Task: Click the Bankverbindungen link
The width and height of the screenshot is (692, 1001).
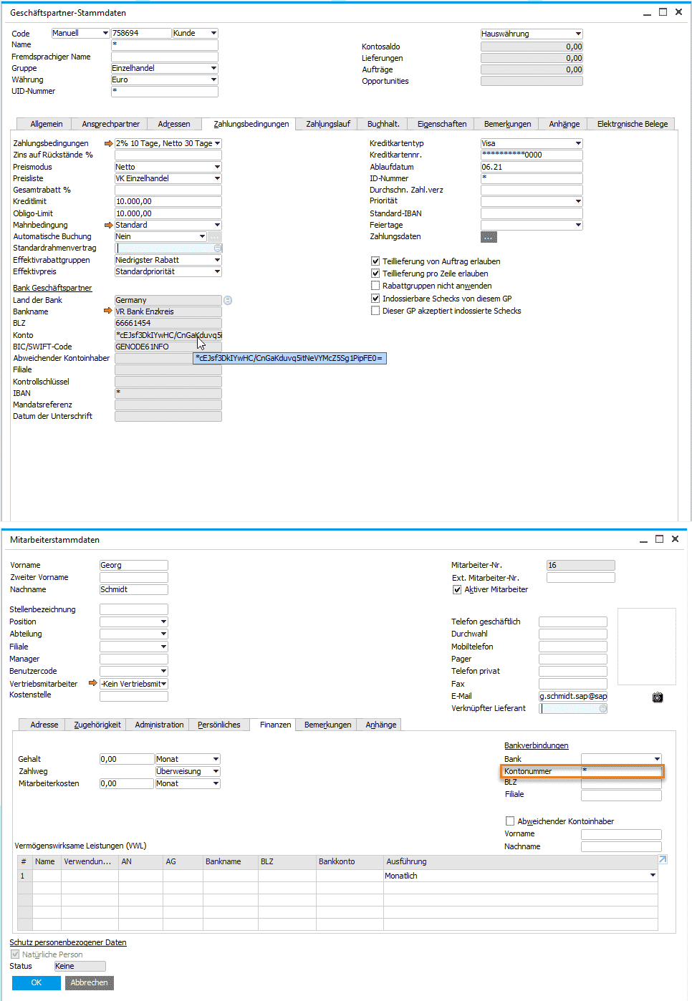Action: (x=537, y=746)
